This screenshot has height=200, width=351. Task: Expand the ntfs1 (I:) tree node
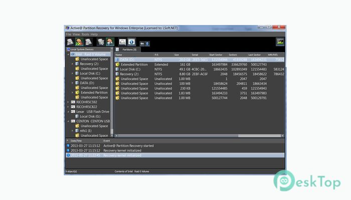pos(72,131)
